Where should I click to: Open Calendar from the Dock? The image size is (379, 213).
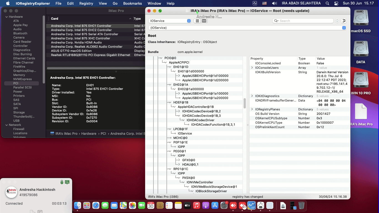pyautogui.click(x=151, y=206)
